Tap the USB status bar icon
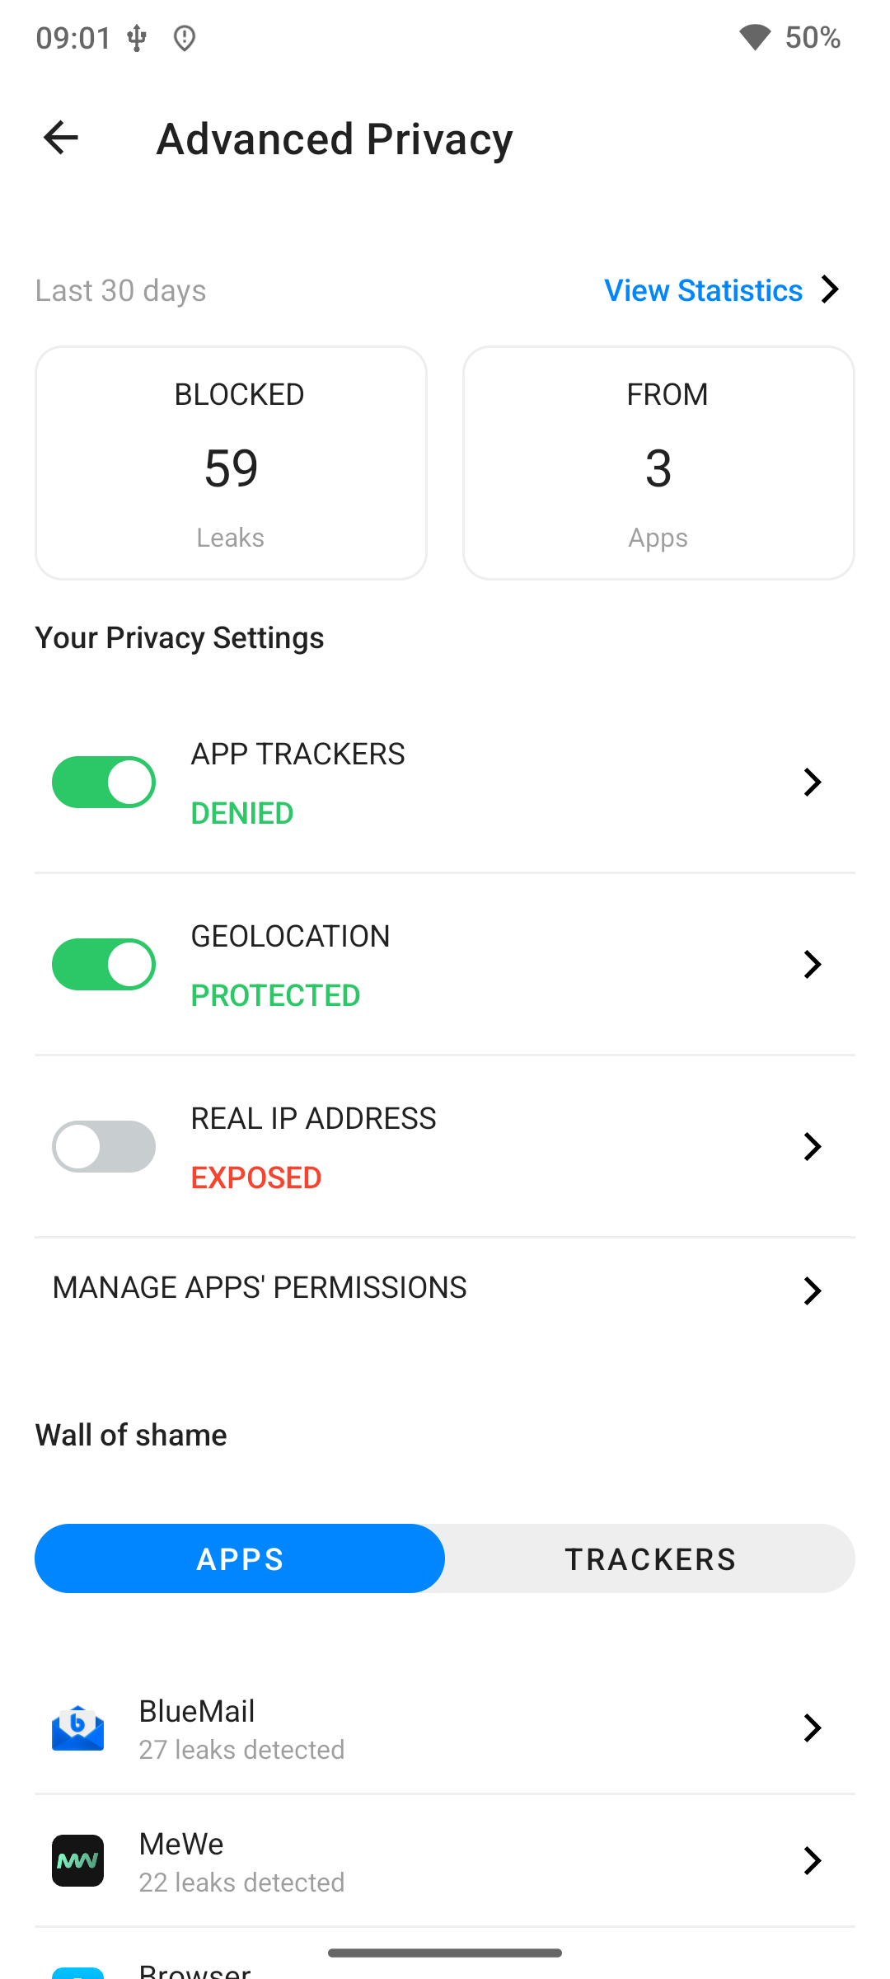Viewport: 890px width, 1979px height. [x=137, y=38]
